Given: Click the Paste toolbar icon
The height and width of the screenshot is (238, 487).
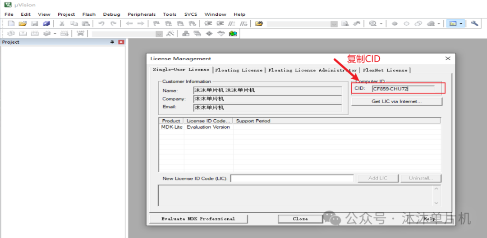Looking at the screenshot, I should click(85, 23).
